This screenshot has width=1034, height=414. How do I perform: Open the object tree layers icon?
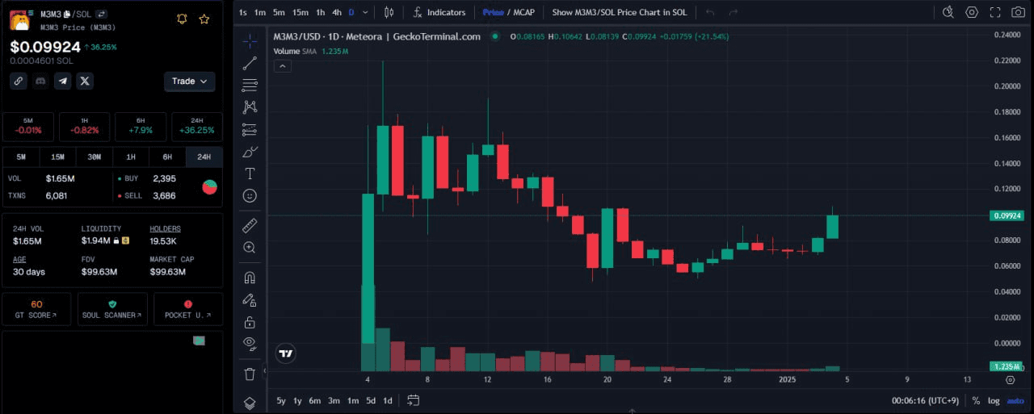(250, 403)
